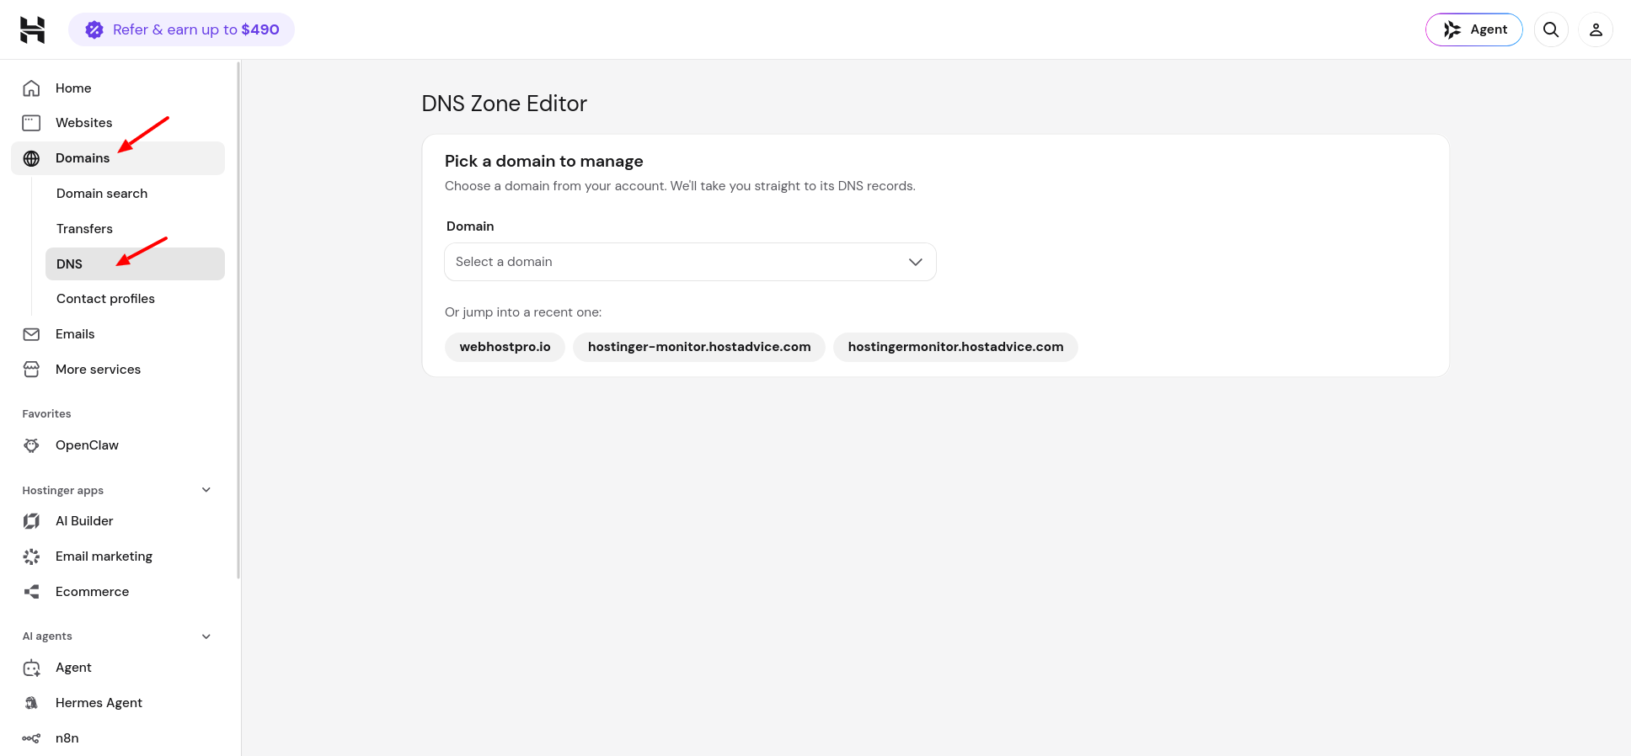Click the Websites window icon

(x=31, y=123)
